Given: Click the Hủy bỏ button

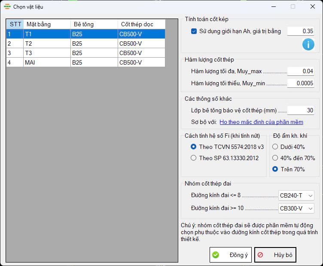Looking at the screenshot, I should click(275, 255).
